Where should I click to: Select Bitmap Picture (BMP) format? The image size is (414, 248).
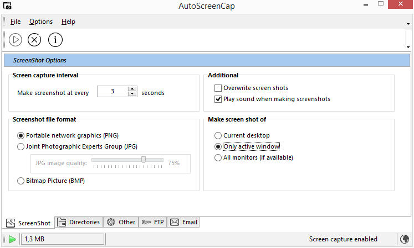pyautogui.click(x=21, y=181)
